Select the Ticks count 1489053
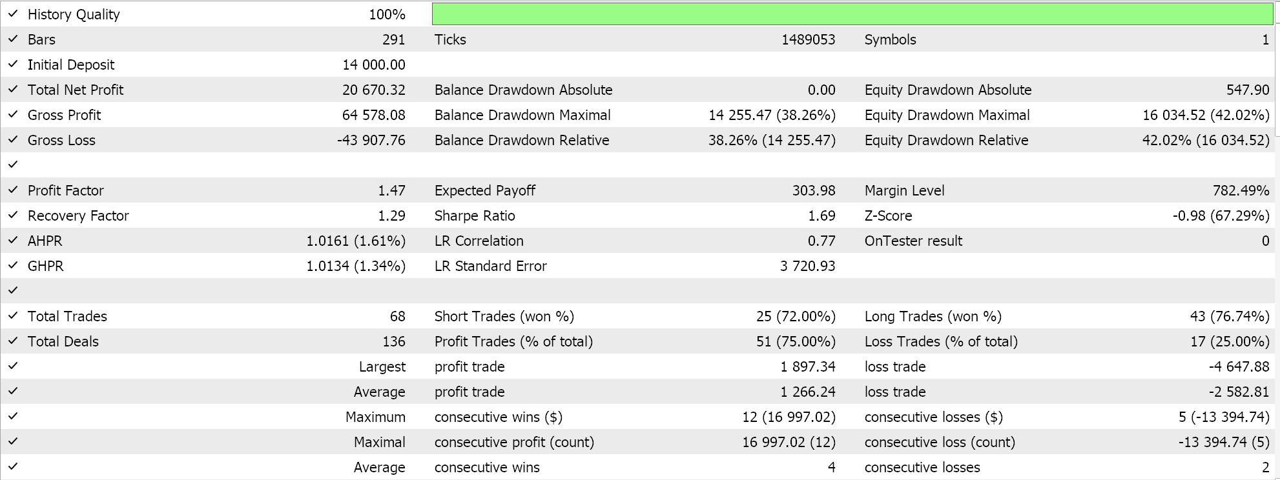The width and height of the screenshot is (1280, 480). click(x=808, y=39)
